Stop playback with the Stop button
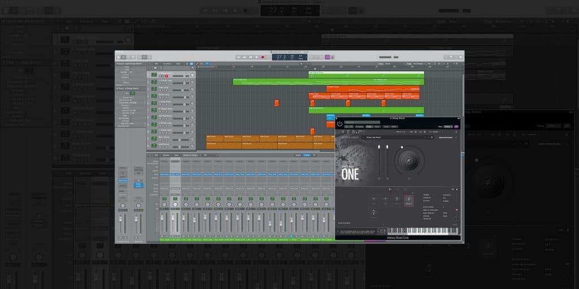579x289 pixels. tap(250, 57)
